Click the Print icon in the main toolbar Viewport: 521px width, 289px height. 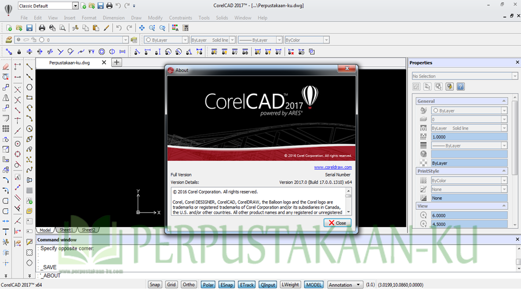42,28
